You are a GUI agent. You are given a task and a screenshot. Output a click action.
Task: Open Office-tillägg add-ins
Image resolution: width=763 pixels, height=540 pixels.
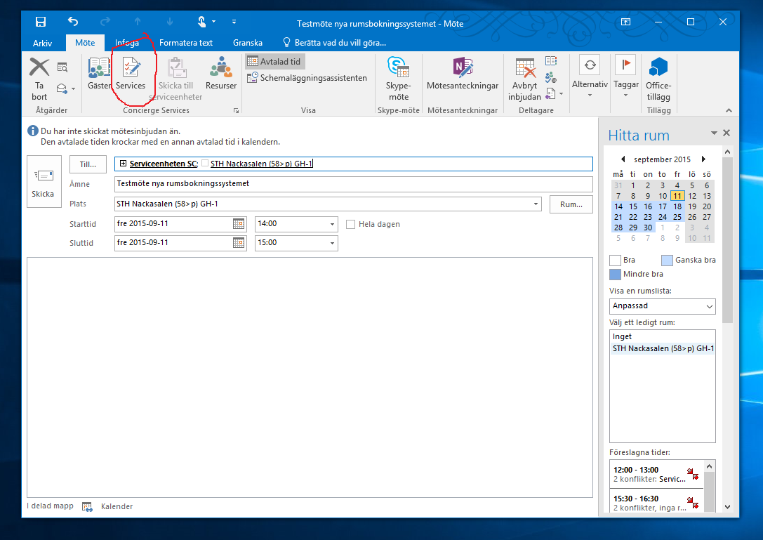click(x=658, y=79)
